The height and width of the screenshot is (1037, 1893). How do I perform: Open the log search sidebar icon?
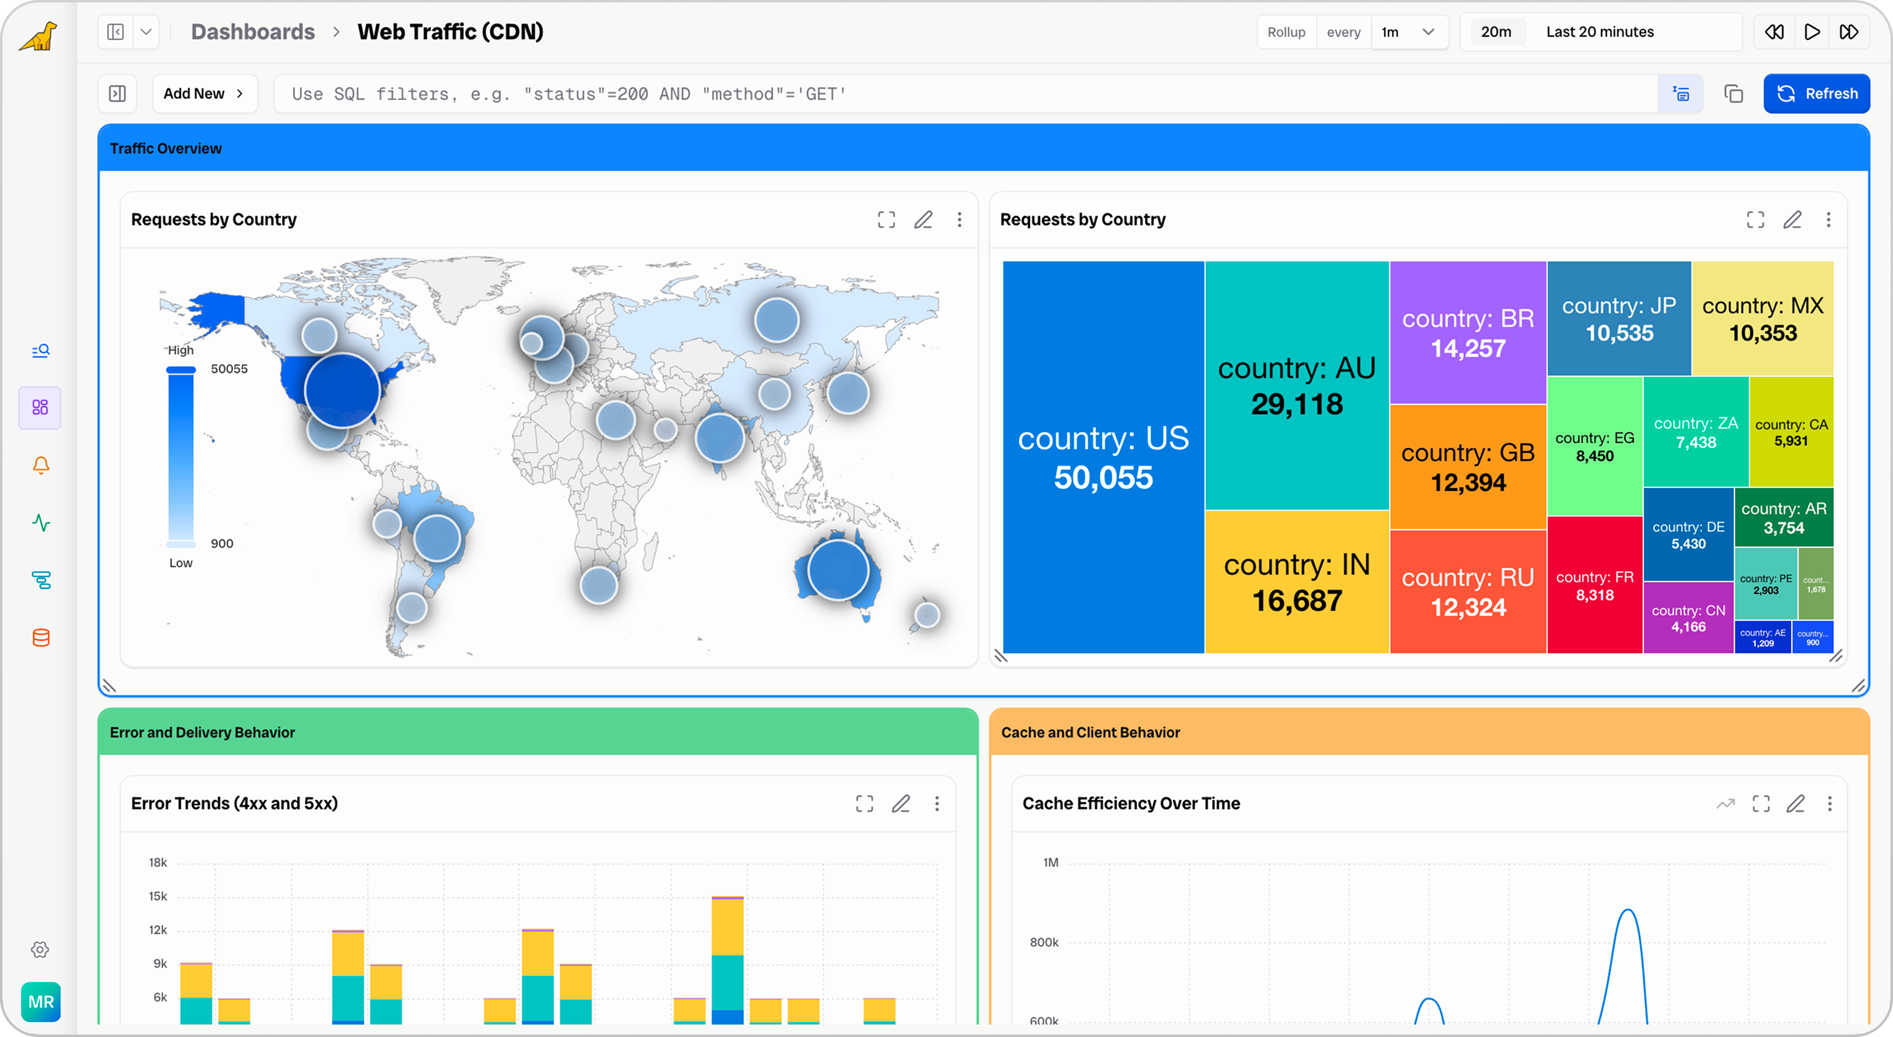point(41,350)
